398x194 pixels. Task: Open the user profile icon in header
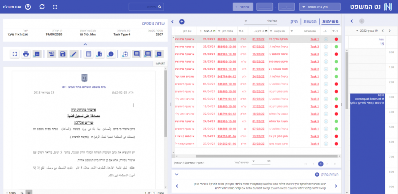point(28,7)
